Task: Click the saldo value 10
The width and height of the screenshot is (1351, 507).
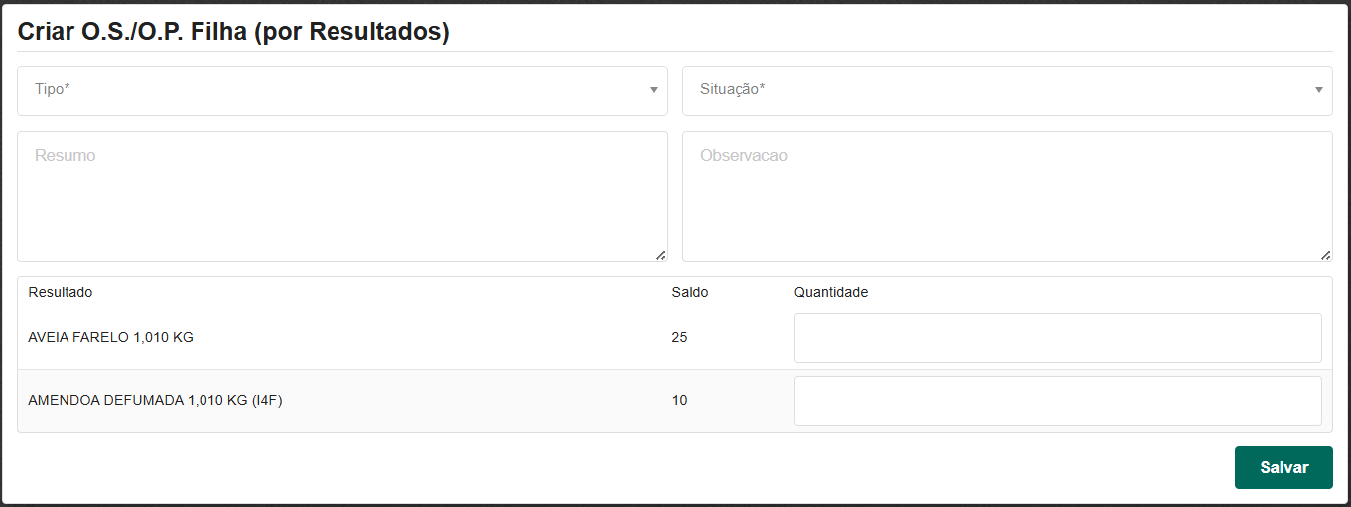Action: coord(679,401)
